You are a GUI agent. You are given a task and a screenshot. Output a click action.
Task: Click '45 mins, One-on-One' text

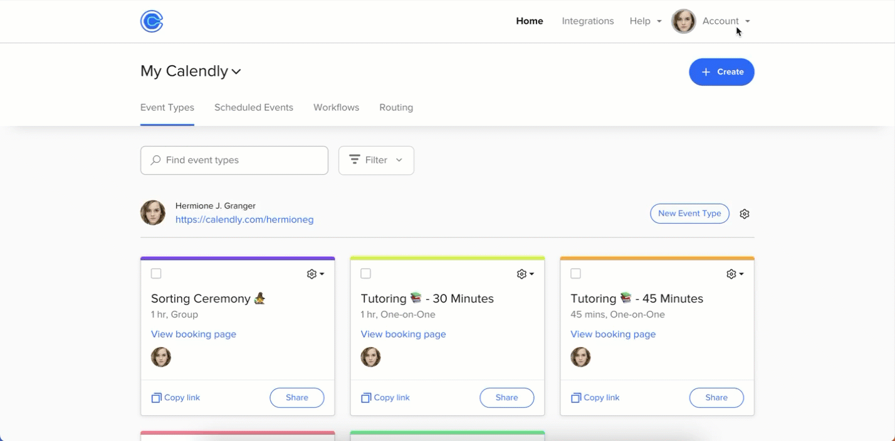point(617,314)
